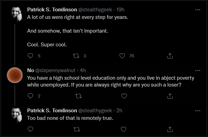Reply to Patrick's first tweet

(x=30, y=56)
